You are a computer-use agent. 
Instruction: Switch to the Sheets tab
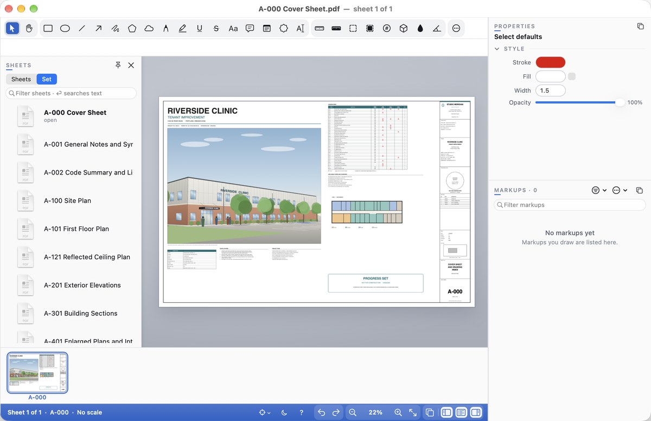click(x=21, y=79)
